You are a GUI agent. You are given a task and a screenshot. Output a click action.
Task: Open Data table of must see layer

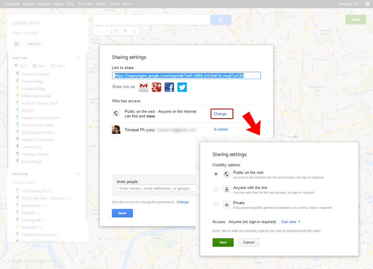[39, 65]
